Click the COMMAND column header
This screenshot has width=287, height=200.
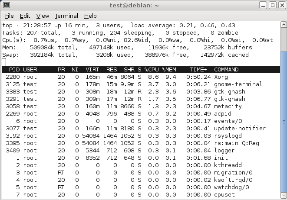[x=226, y=70]
